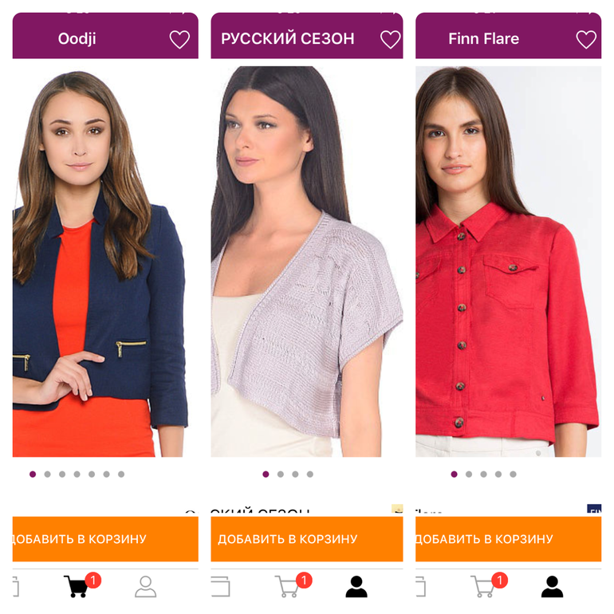
Task: Add Oodji jacket to cart
Action: coord(105,539)
